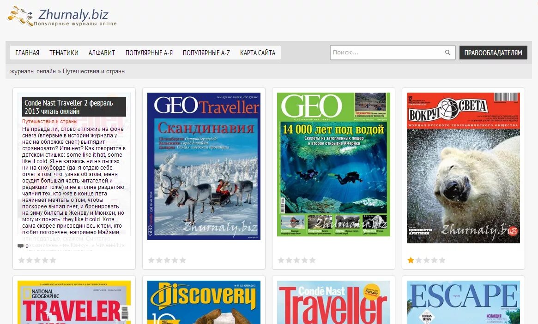Rate Вокруг Света third star

click(427, 260)
